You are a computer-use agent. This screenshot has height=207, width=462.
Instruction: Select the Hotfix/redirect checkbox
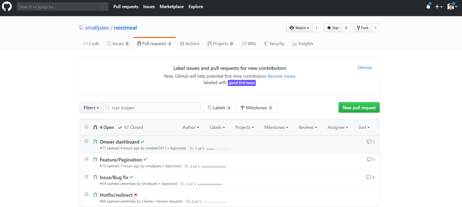(x=86, y=194)
